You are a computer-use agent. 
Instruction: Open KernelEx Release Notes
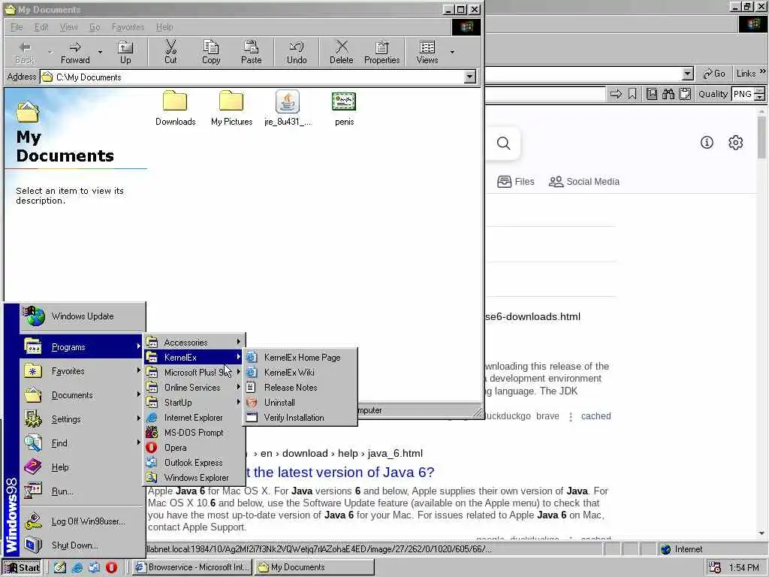(x=300, y=387)
